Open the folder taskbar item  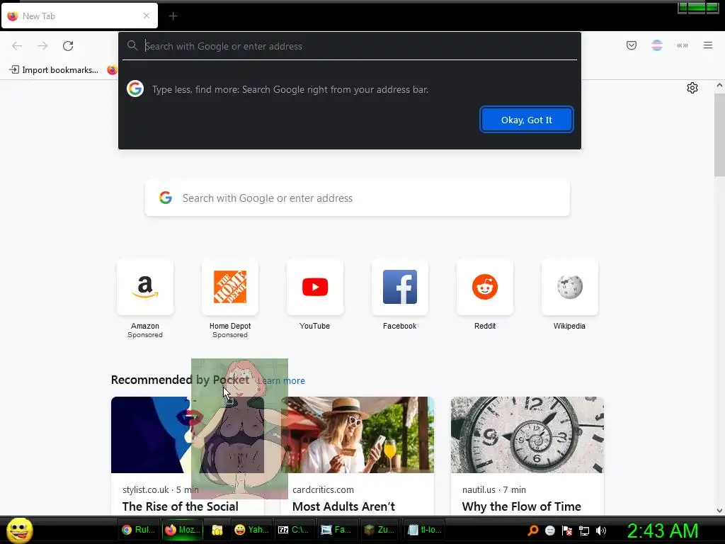pos(217,530)
